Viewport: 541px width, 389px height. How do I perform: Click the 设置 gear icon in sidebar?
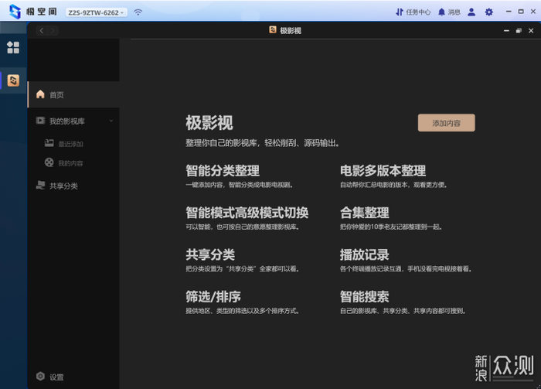(x=41, y=377)
